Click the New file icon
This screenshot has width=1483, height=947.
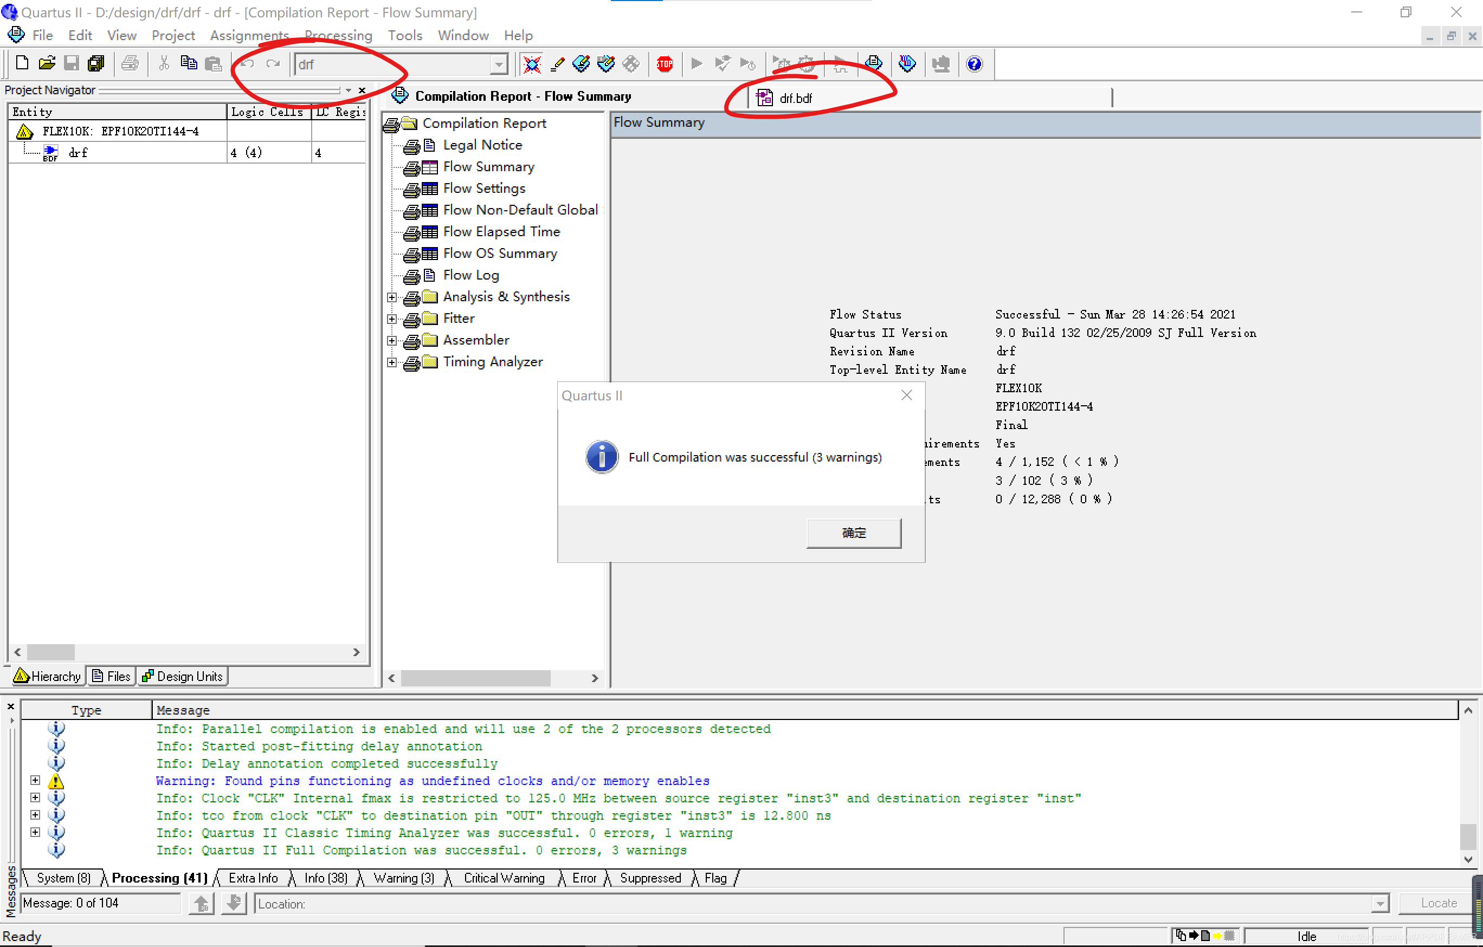coord(22,63)
